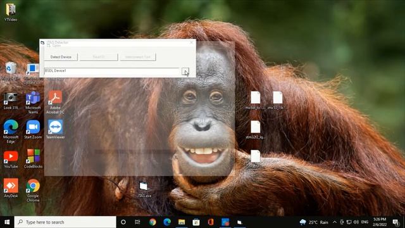Open the BSDL Device1 browse button
This screenshot has width=405, height=228.
(x=185, y=71)
